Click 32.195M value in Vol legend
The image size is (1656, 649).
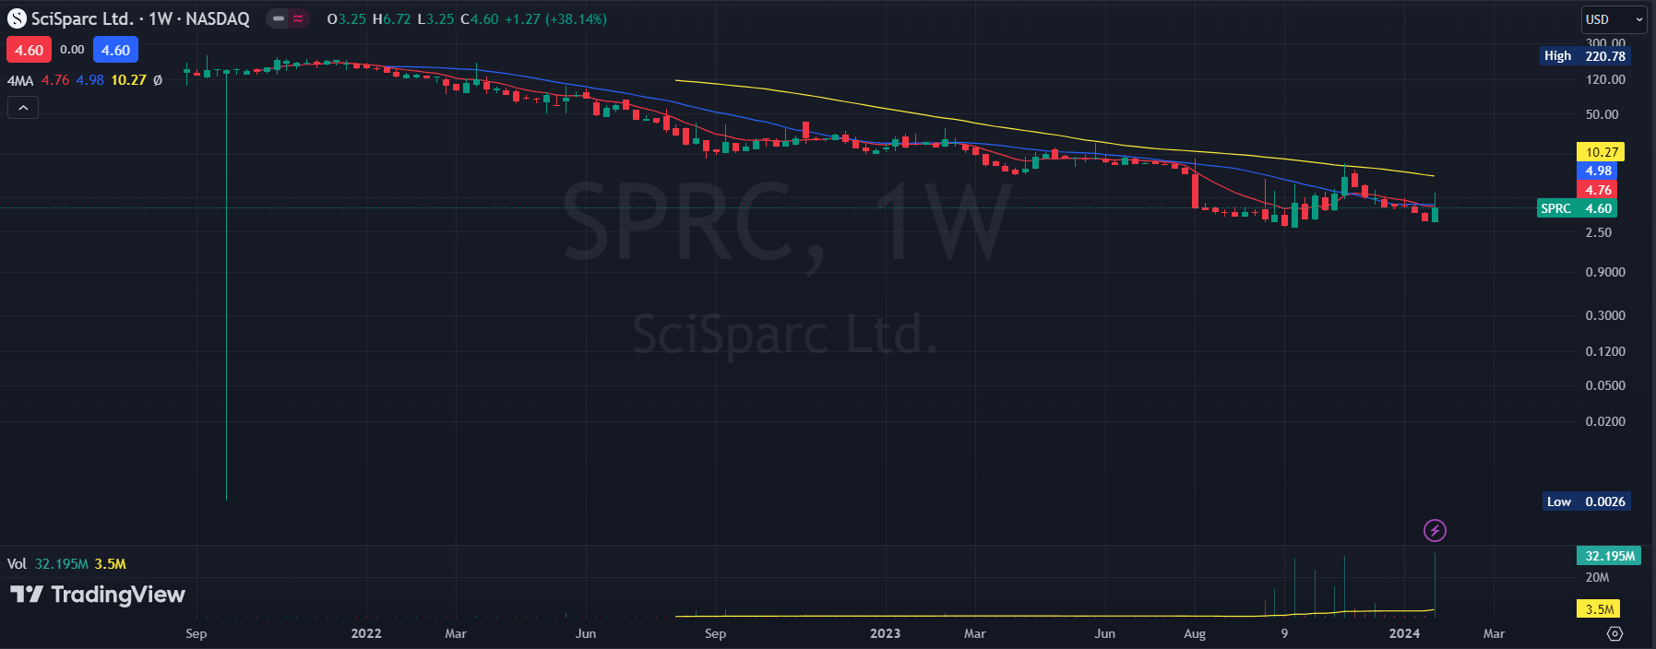pos(62,564)
